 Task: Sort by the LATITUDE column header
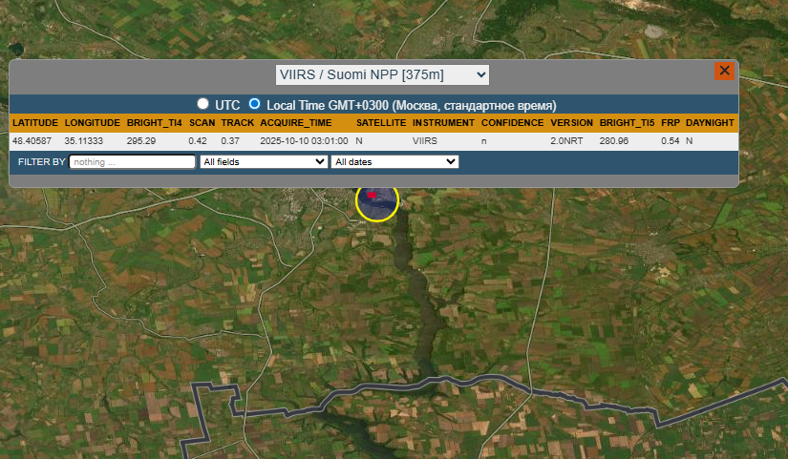[x=35, y=123]
